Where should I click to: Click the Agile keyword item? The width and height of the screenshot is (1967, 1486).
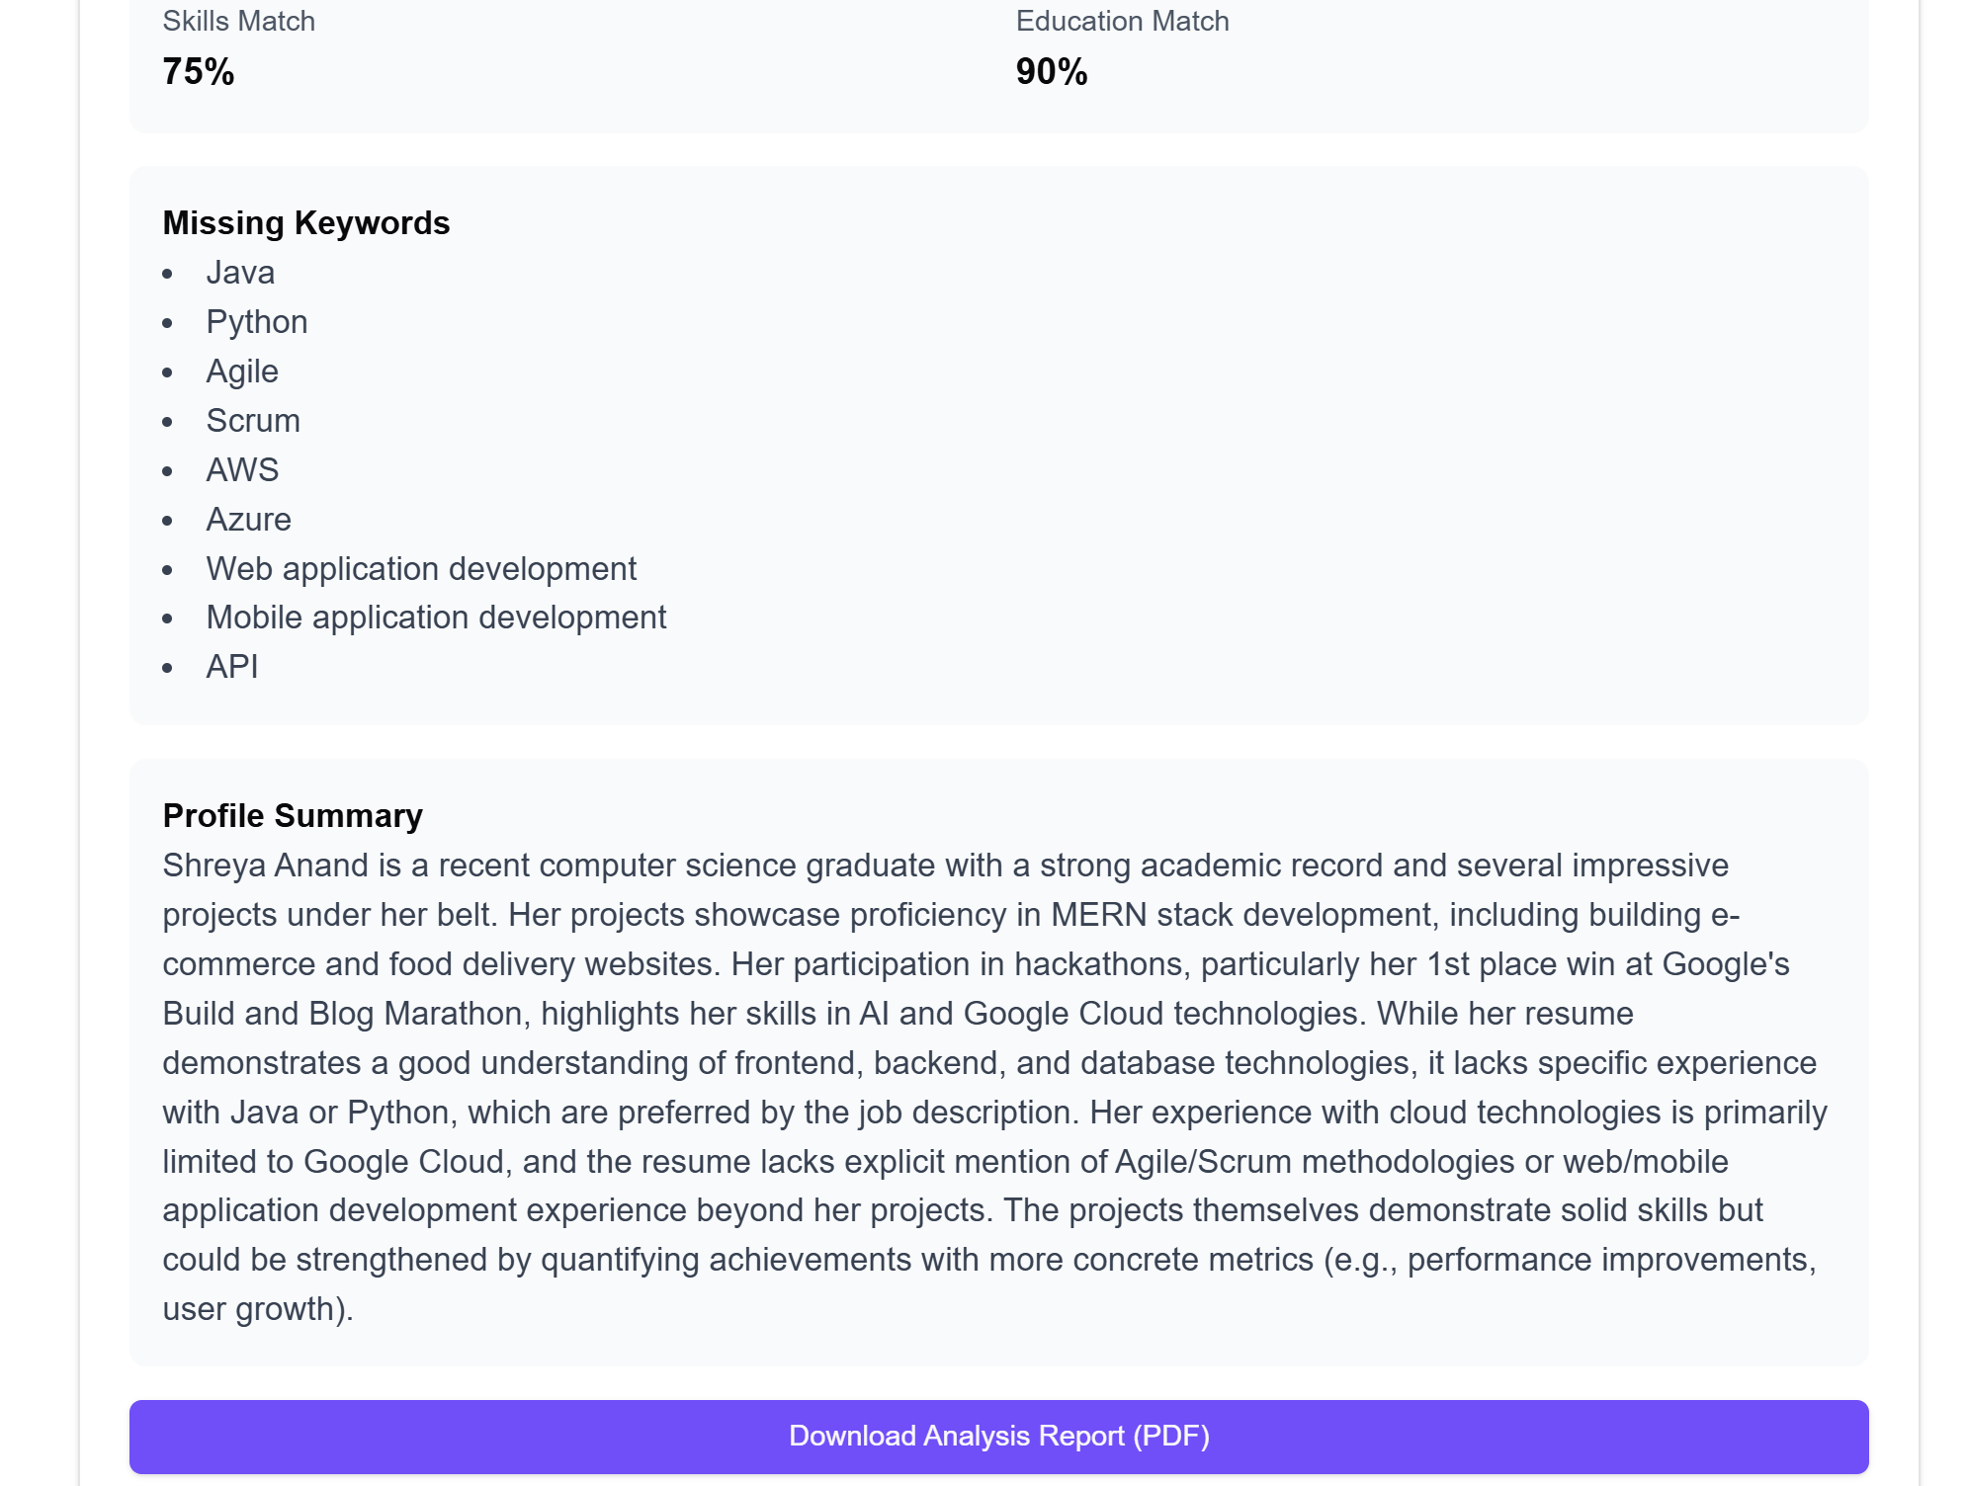click(x=242, y=371)
